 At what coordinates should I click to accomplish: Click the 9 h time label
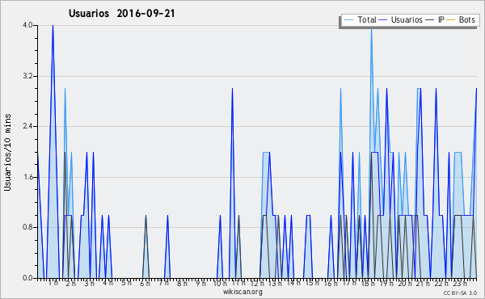click(200, 283)
